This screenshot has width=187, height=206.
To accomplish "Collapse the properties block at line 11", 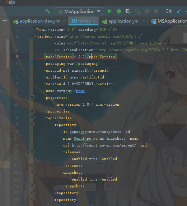I will click(x=33, y=97).
